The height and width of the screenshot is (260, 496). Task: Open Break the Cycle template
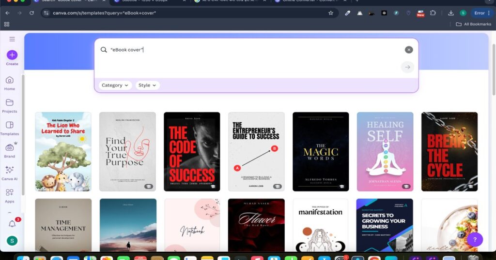coord(449,151)
